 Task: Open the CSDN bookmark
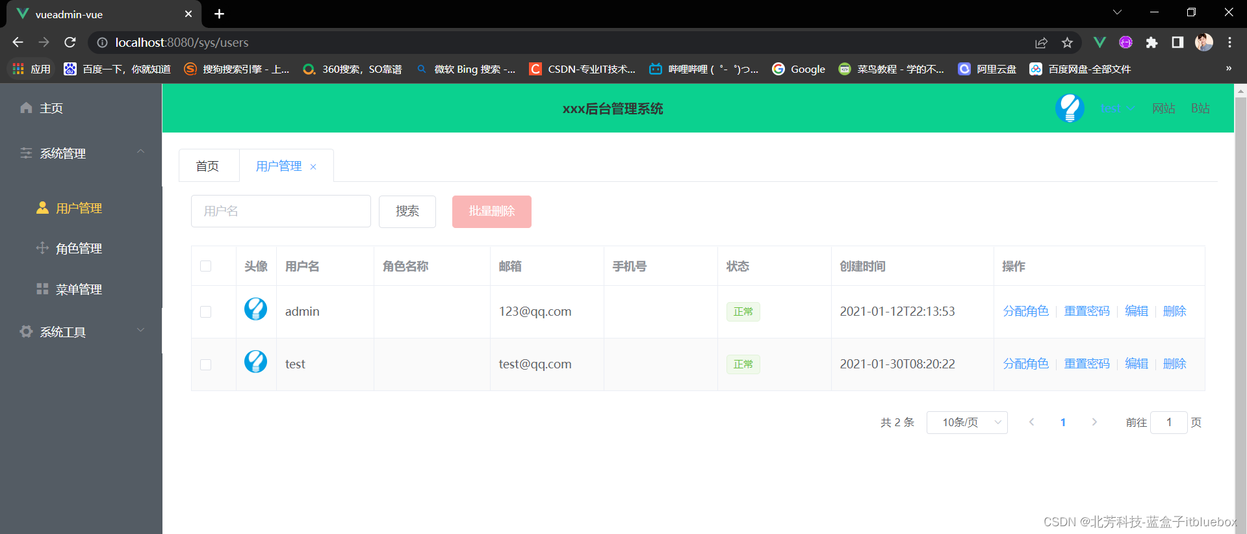(582, 69)
